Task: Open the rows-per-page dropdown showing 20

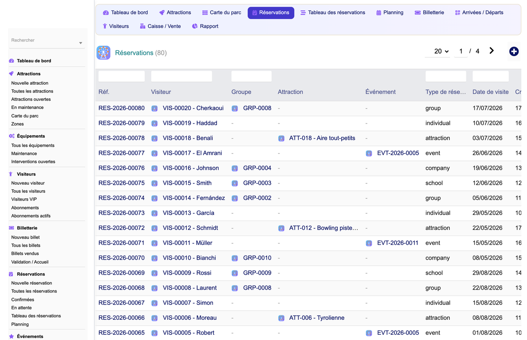Action: (437, 51)
